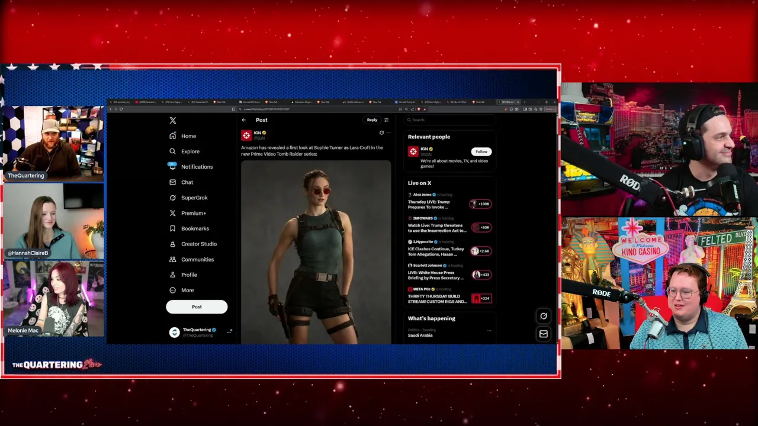758x426 pixels.
Task: Open 'ICE Clashes Continue, Turkey' stream title
Action: [x=436, y=251]
